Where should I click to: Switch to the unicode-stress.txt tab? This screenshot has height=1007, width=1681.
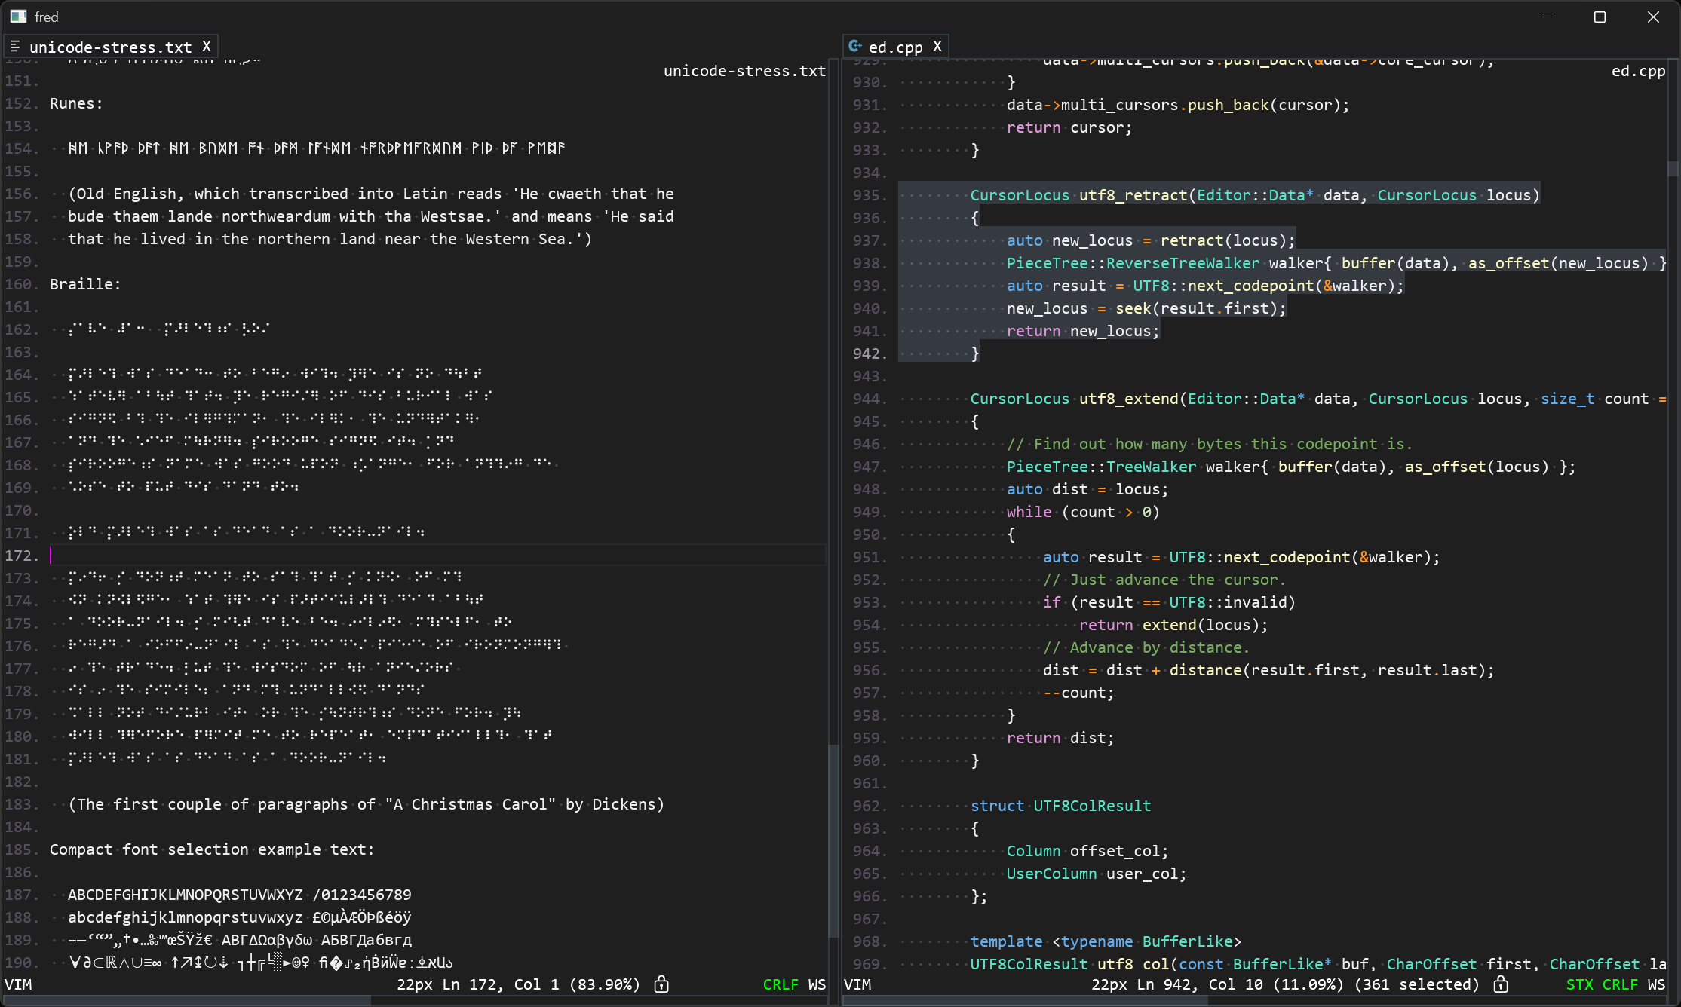[110, 47]
